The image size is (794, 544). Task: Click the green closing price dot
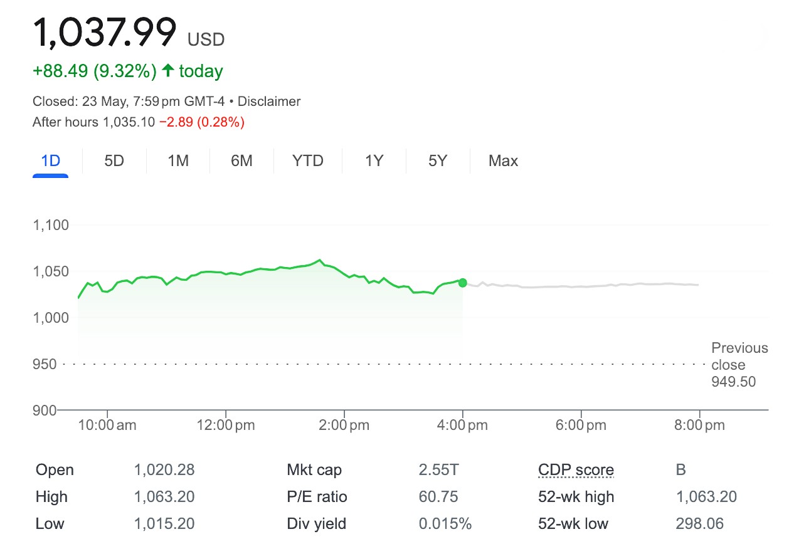point(463,283)
